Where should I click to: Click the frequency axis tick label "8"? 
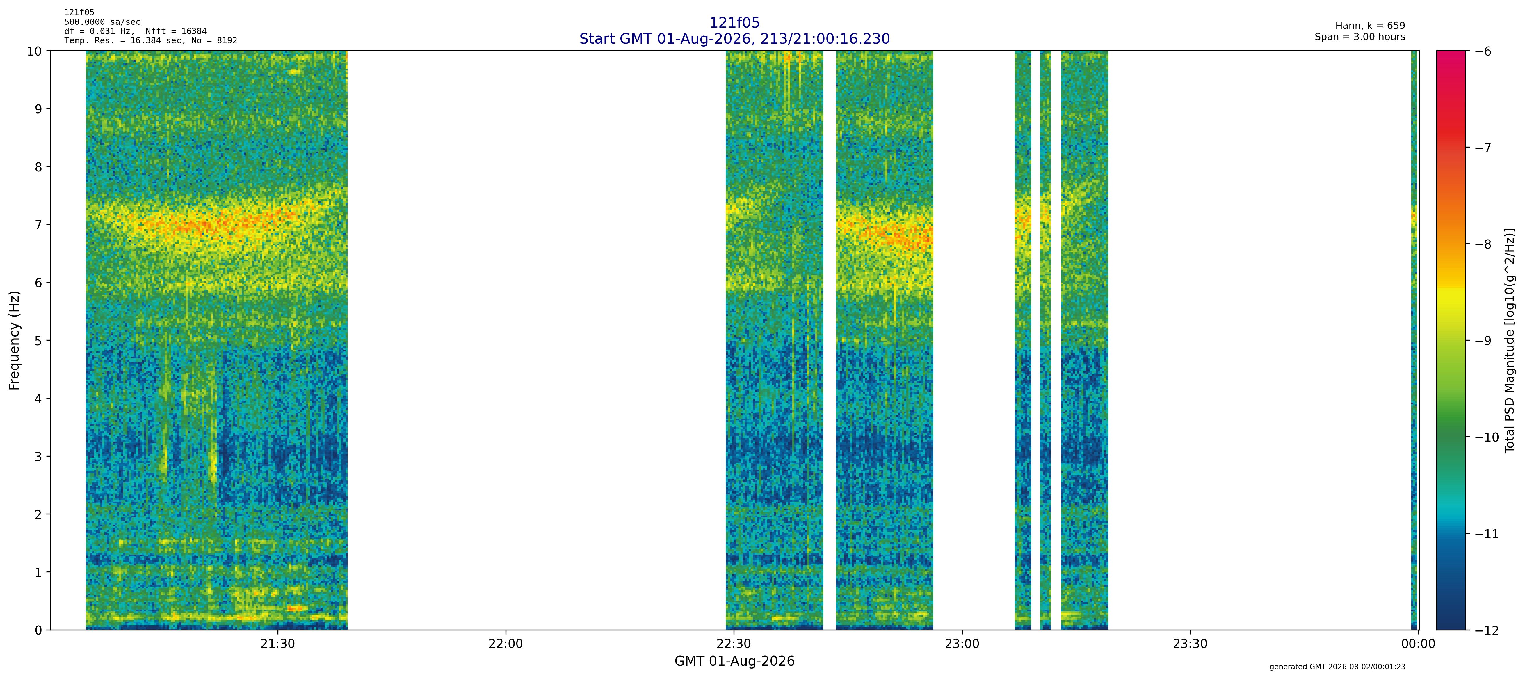tap(38, 167)
